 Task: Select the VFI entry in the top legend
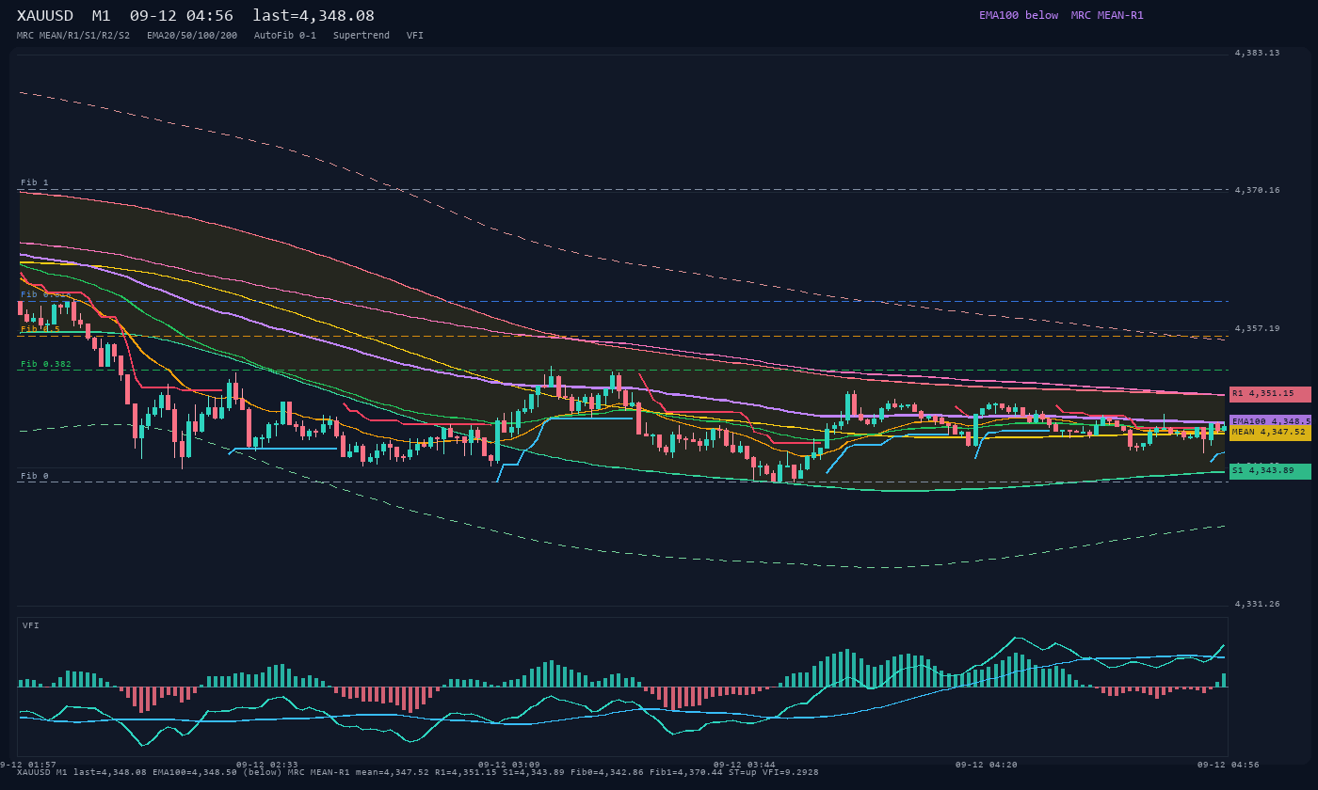415,35
